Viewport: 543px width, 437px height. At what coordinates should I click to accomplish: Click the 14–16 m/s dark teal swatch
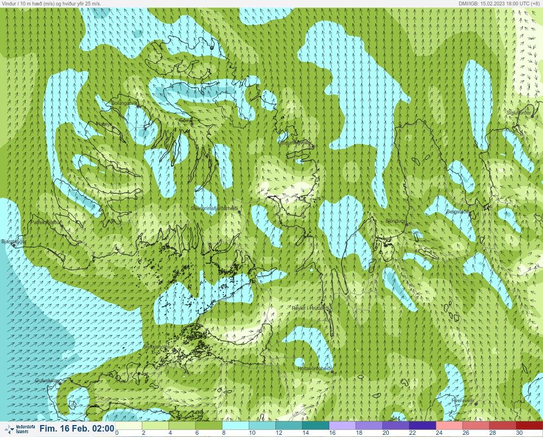[315, 425]
